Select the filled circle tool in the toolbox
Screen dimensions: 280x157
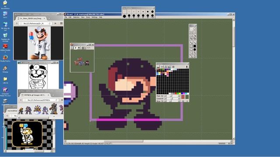[x=195, y=49]
